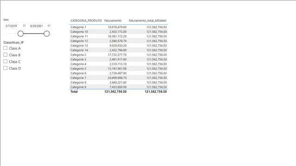The width and height of the screenshot is (296, 166).
Task: Select the Categoria 4 row label
Action: (x=78, y=64)
